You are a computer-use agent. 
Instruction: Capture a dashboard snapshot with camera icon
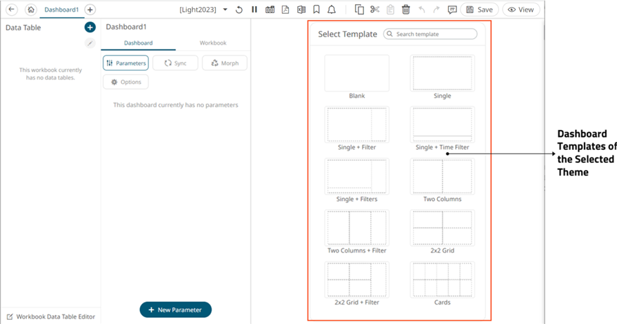click(x=270, y=10)
